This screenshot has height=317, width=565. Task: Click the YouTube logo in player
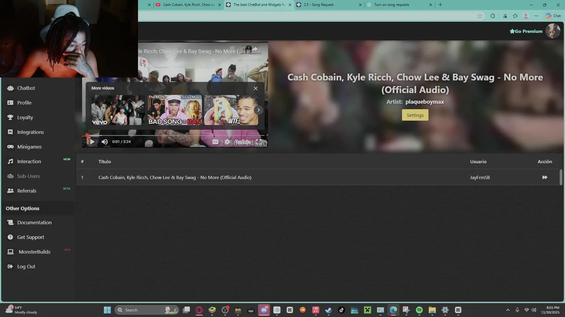click(x=243, y=142)
